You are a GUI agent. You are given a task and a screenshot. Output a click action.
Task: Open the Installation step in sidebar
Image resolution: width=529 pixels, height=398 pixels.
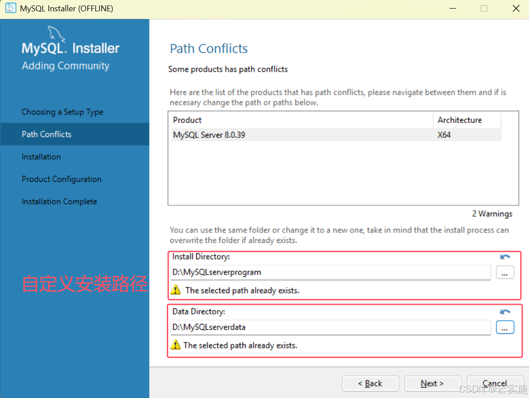click(x=41, y=156)
